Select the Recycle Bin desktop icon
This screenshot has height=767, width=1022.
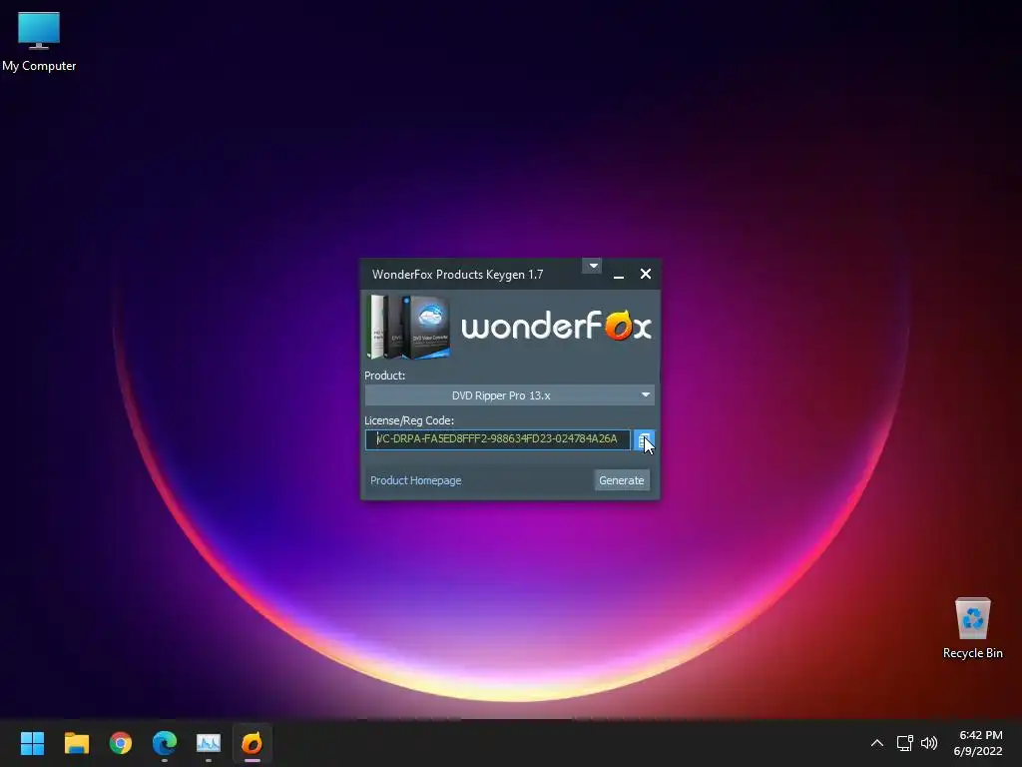tap(972, 629)
